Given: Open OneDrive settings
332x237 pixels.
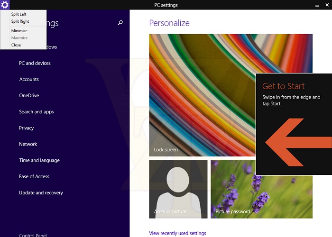Looking at the screenshot, I should [x=29, y=95].
